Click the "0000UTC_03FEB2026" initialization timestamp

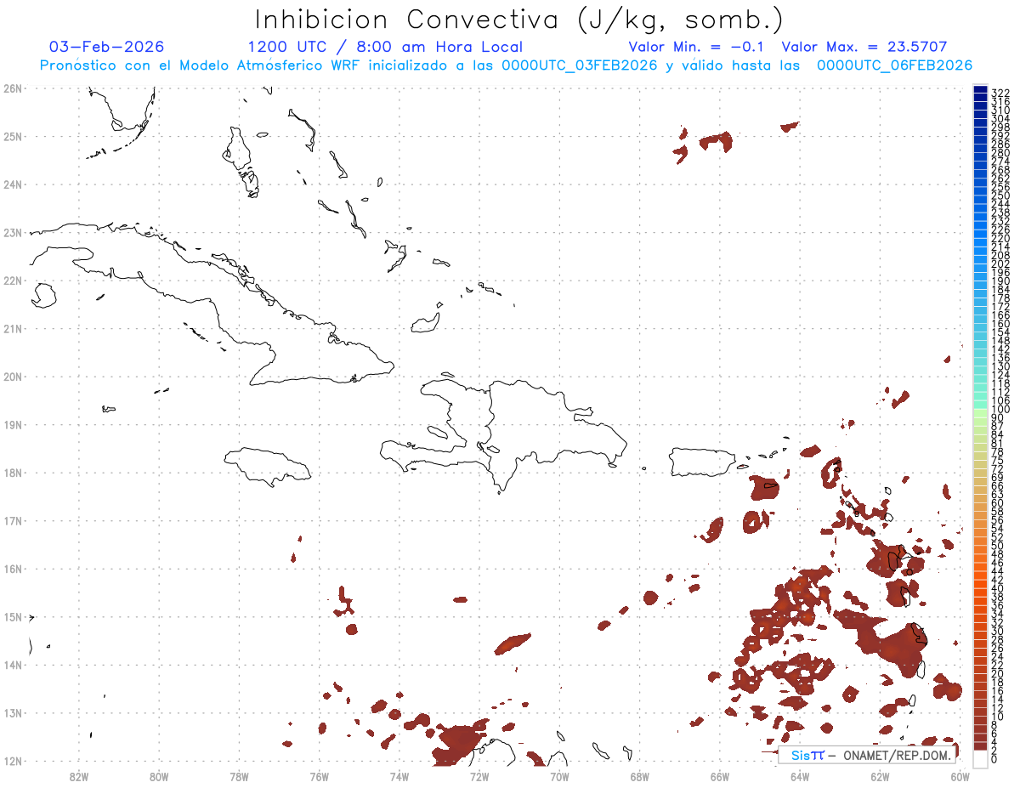pos(579,65)
